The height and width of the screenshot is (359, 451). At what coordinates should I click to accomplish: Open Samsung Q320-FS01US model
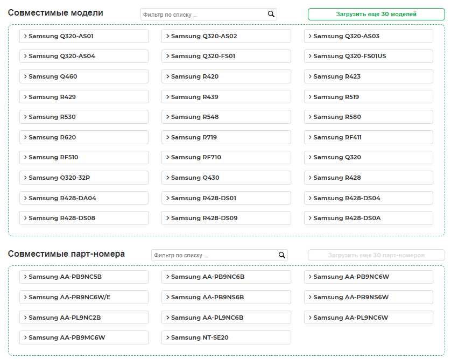point(369,56)
